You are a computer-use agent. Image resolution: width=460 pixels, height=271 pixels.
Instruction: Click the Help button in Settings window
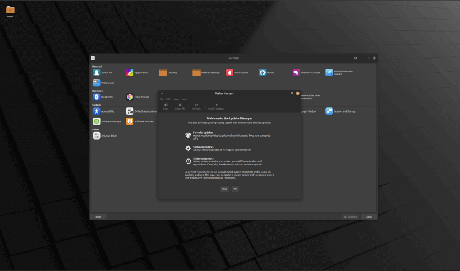click(x=98, y=217)
